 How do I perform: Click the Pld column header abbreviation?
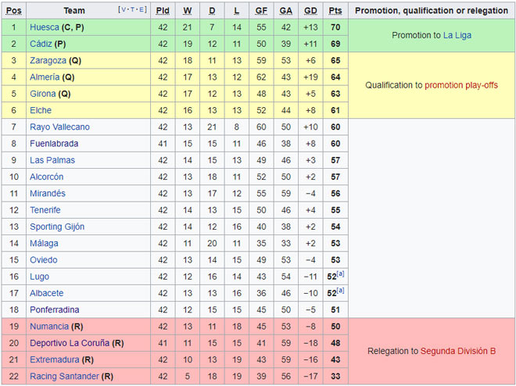[163, 11]
